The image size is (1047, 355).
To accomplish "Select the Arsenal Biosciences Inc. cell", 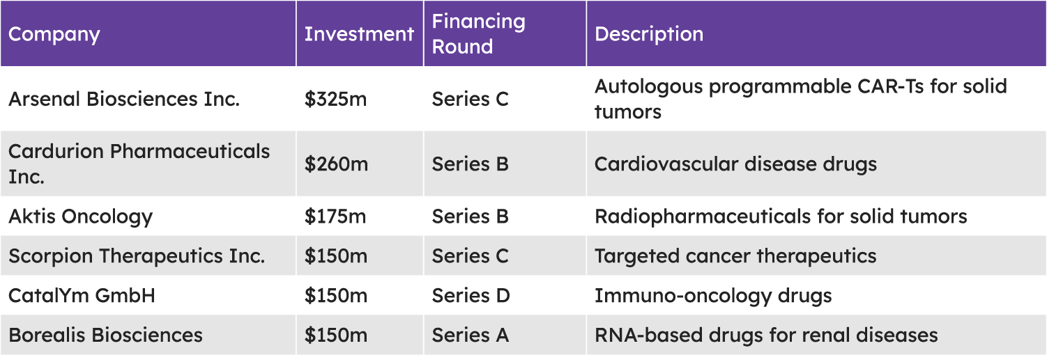I will (124, 99).
